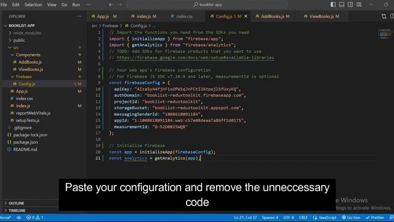This screenshot has width=394, height=222.
Task: Open README.md file
Action: (25, 149)
